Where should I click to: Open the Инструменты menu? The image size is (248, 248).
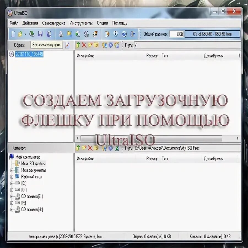coord(81,23)
